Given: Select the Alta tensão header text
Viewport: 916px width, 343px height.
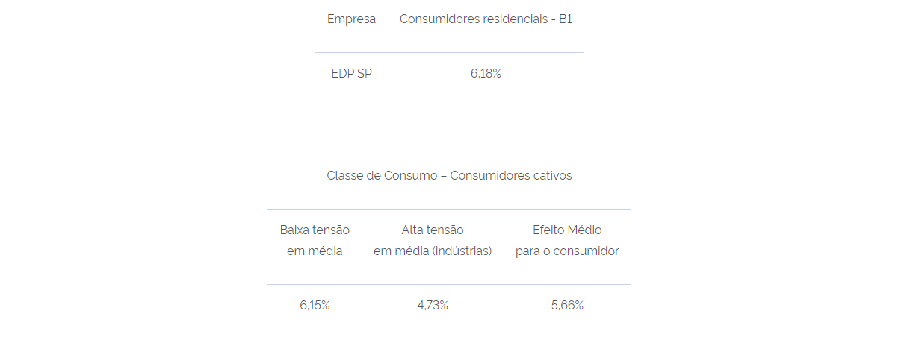Looking at the screenshot, I should tap(433, 230).
